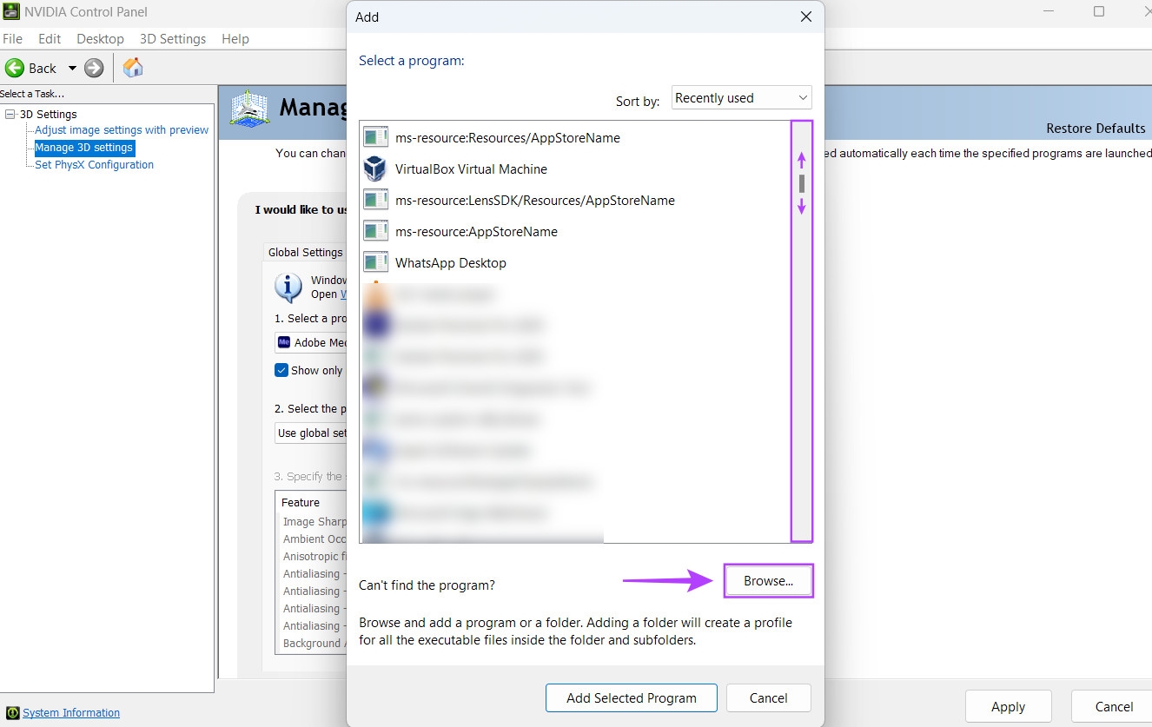This screenshot has width=1152, height=727.
Task: Click the WhatsApp Desktop program icon
Action: tap(375, 262)
